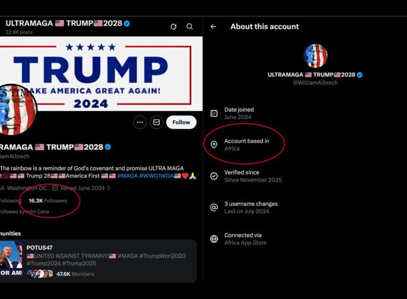This screenshot has height=299, width=407.
Task: Click the profile avatar in About panel
Action: [x=315, y=56]
